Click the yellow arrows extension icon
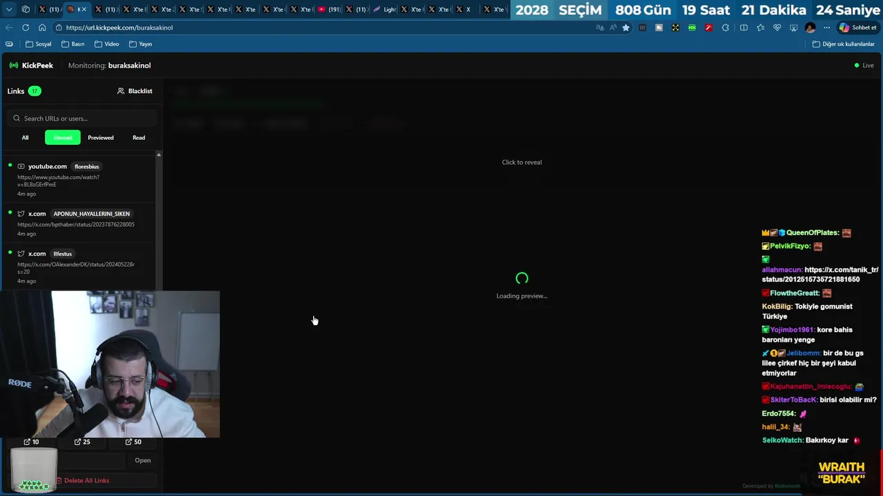The width and height of the screenshot is (883, 496). (675, 28)
